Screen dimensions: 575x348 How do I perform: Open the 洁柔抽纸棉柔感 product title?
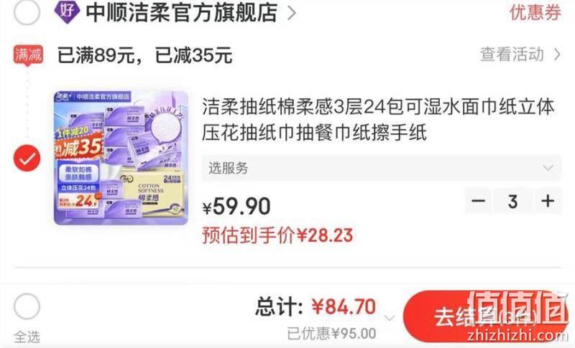click(378, 120)
